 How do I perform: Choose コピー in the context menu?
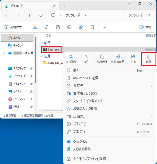tap(87, 59)
